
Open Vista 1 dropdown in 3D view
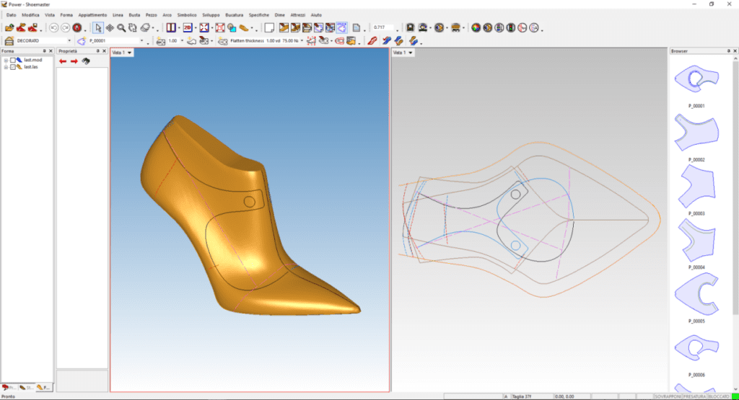[129, 53]
